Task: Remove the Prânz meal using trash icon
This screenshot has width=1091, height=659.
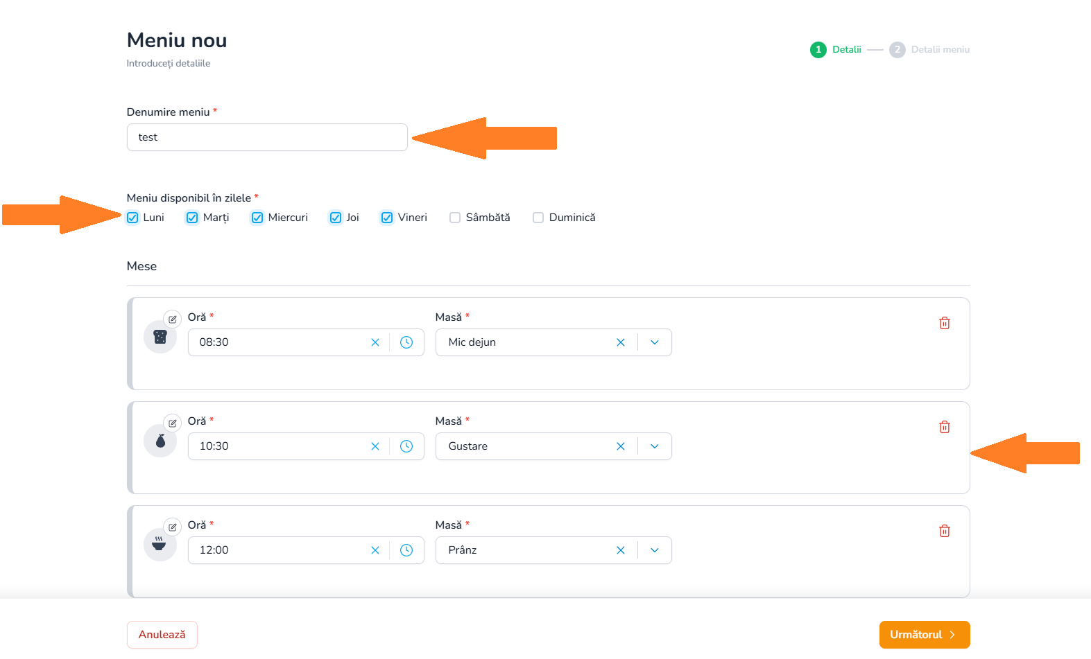Action: point(944,531)
